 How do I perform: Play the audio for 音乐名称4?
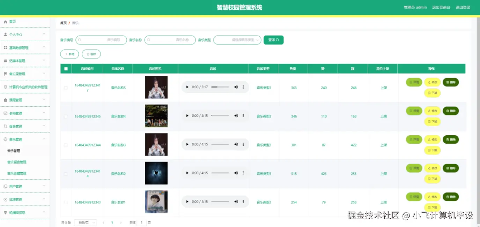(187, 115)
